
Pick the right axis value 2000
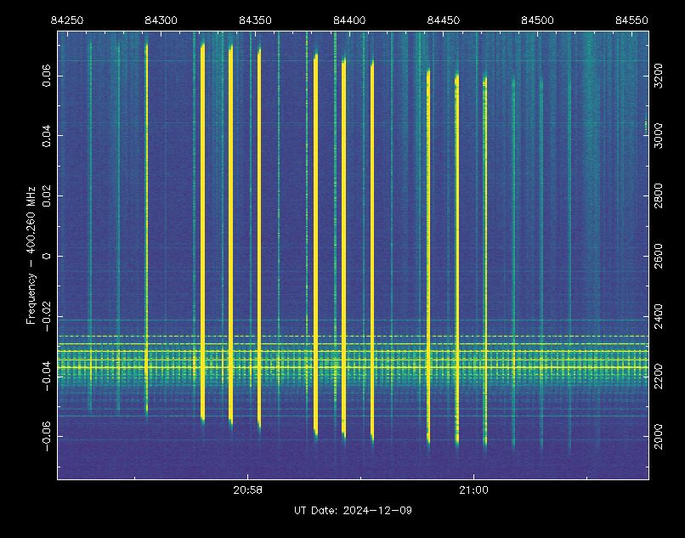659,437
